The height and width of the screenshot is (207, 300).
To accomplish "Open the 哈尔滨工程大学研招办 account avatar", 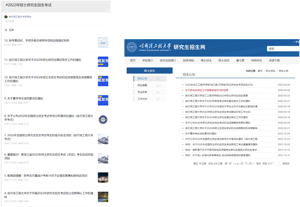I will coord(6,17).
